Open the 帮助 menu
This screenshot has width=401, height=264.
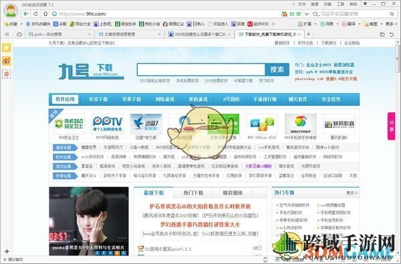[353, 4]
